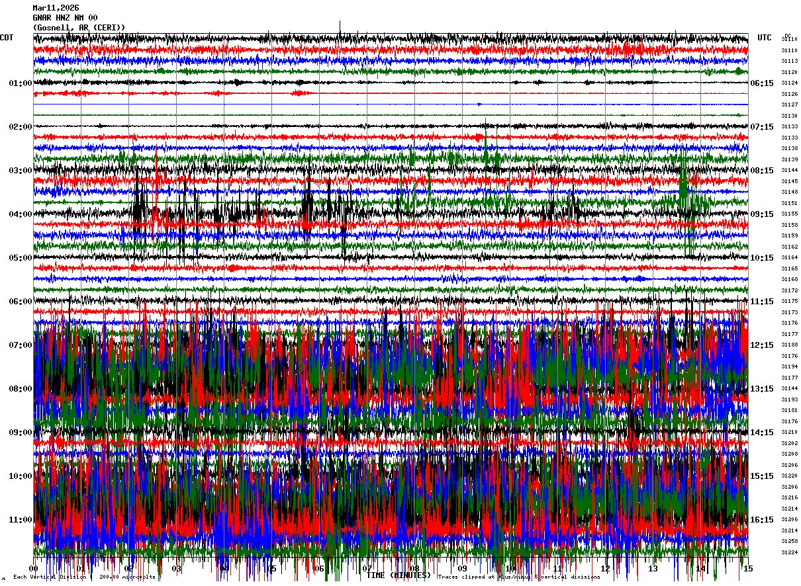Click the 12:15 UTC time label

tap(762, 345)
